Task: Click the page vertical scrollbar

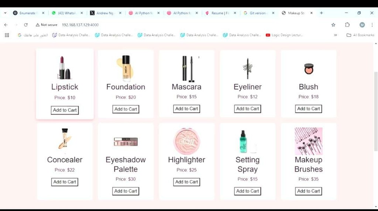Action: [x=375, y=111]
